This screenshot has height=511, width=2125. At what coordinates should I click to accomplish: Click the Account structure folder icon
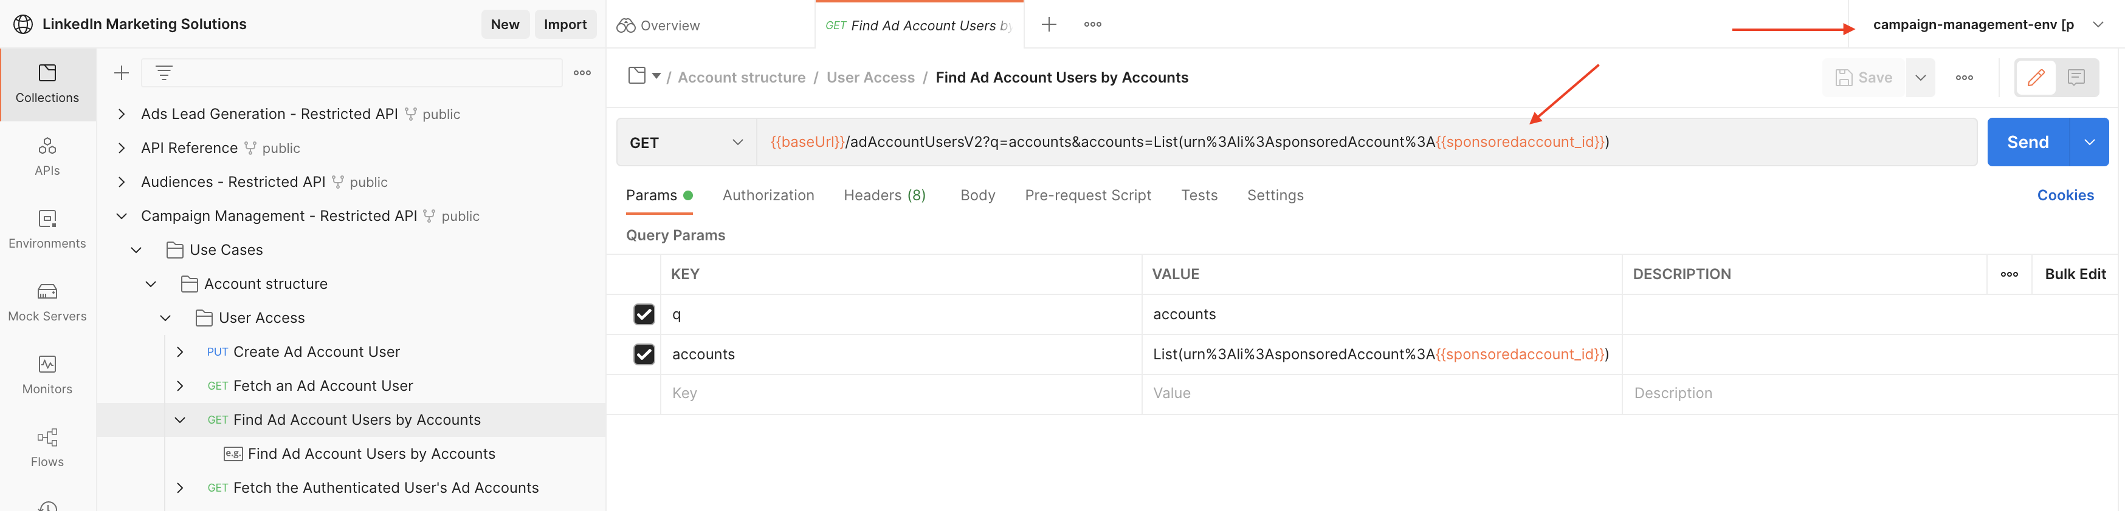point(189,283)
